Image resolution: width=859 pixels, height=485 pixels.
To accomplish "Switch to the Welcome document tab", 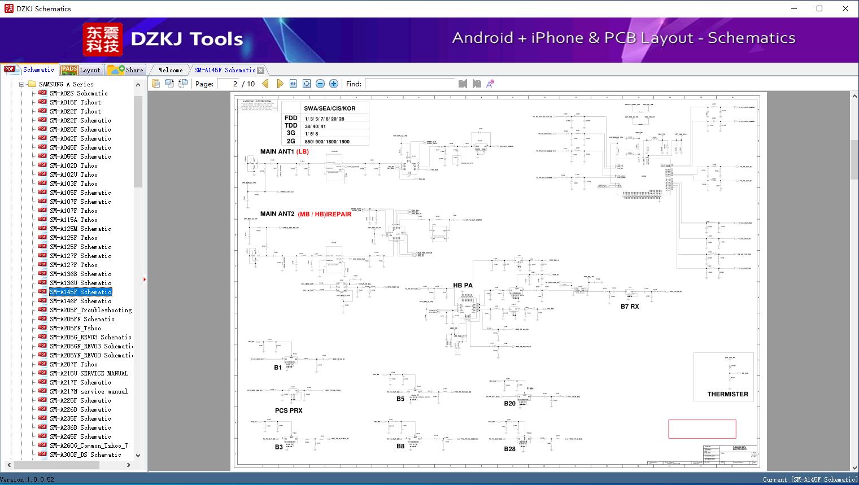I will point(171,70).
